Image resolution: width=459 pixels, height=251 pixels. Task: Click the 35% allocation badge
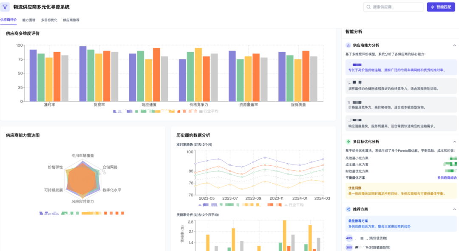tap(349, 248)
